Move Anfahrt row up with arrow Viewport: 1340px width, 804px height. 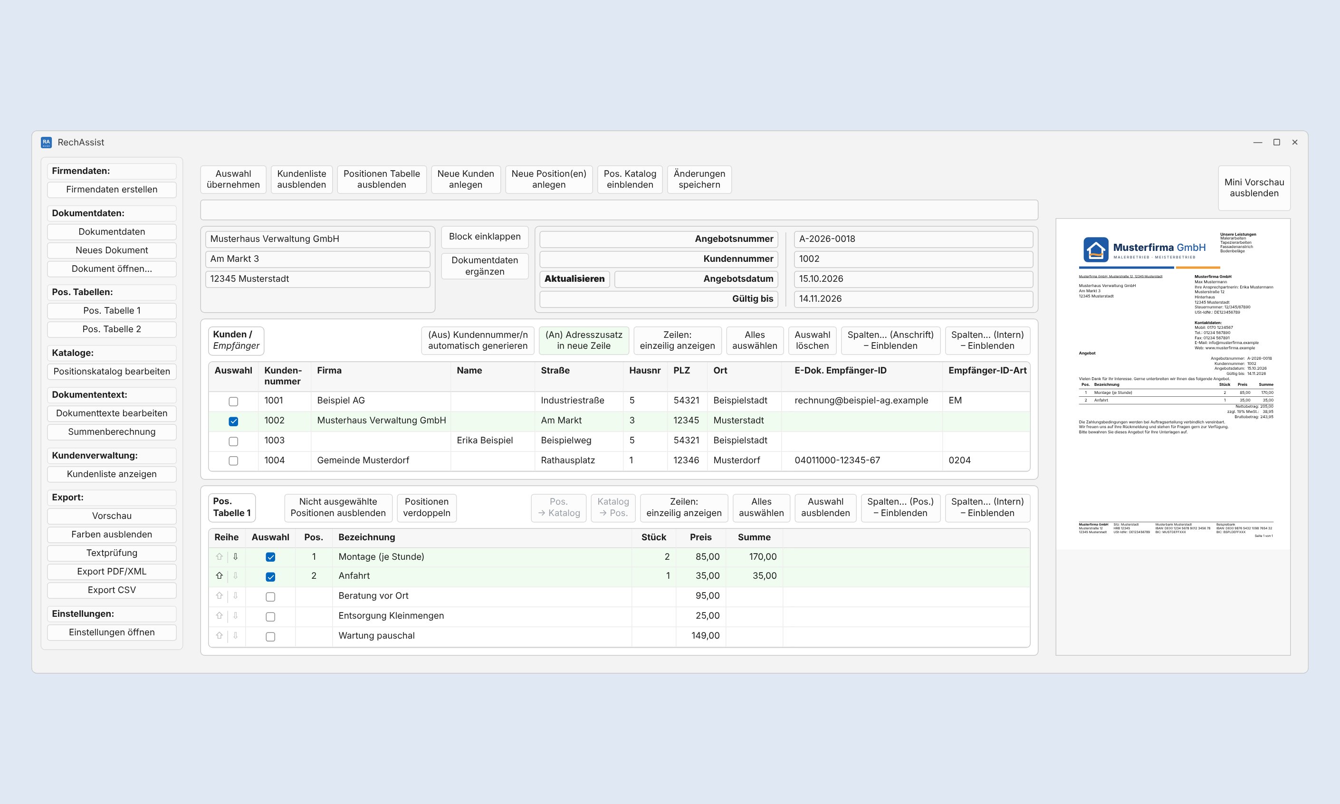coord(220,576)
